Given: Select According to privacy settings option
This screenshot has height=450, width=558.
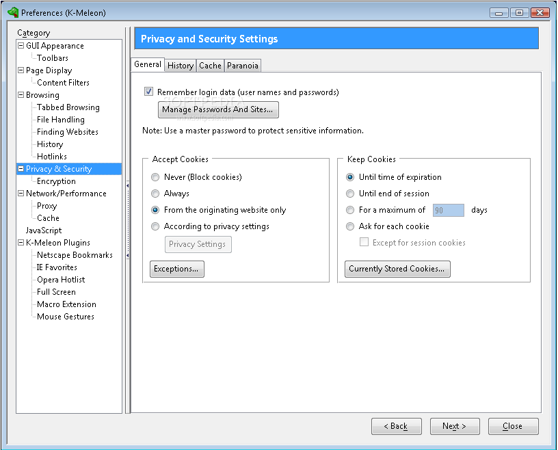Looking at the screenshot, I should pyautogui.click(x=155, y=226).
